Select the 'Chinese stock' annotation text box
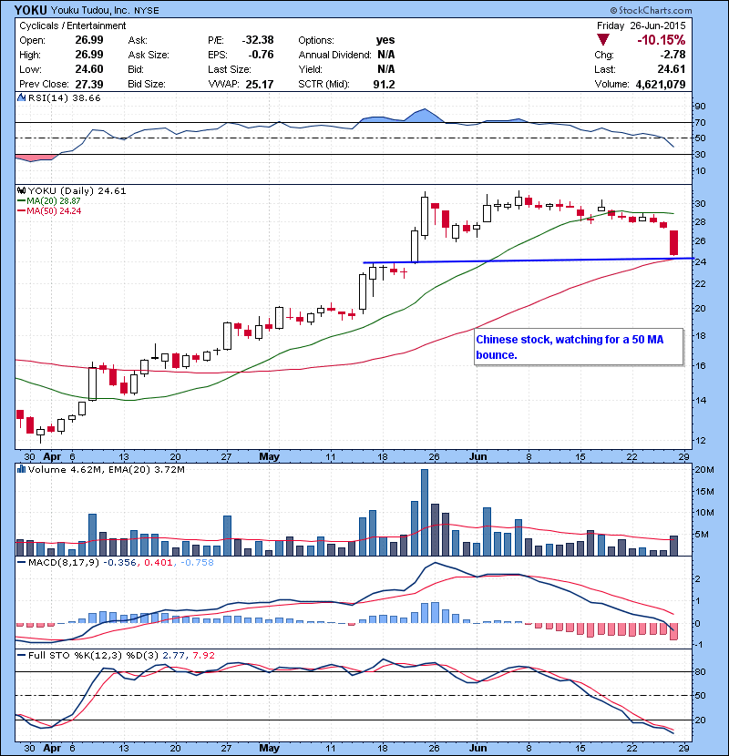Viewport: 729px width, 756px height. pos(578,346)
